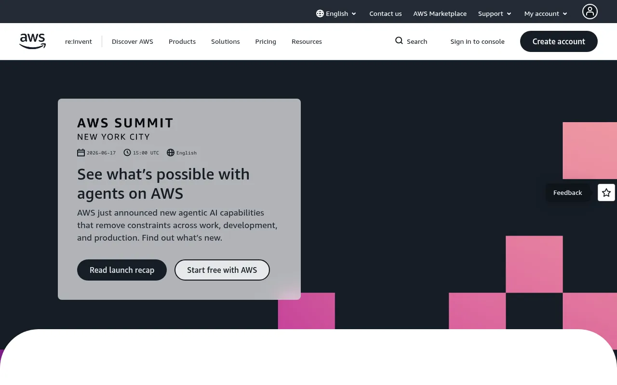Click Start free with AWS button
The height and width of the screenshot is (385, 617).
point(222,270)
